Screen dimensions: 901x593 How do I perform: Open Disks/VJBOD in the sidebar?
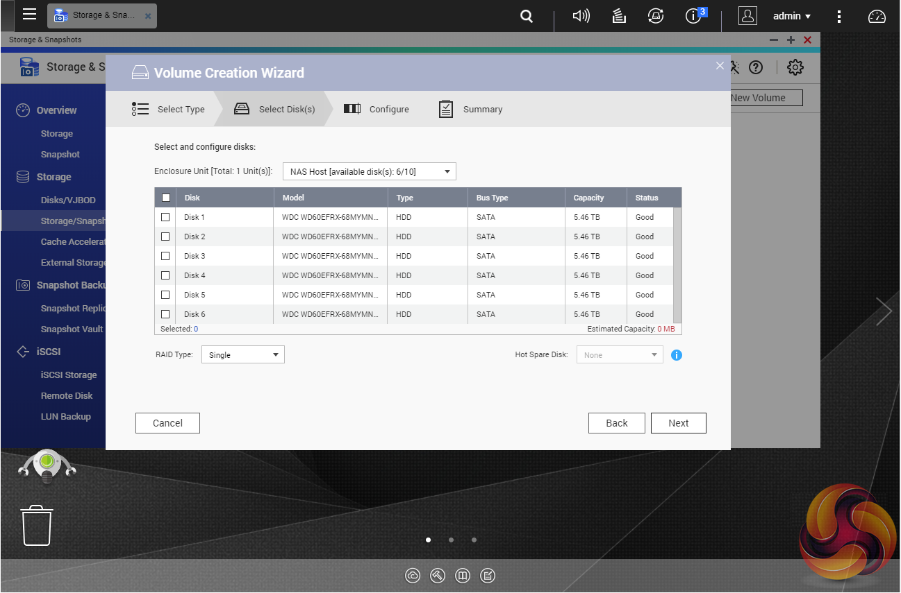tap(68, 200)
